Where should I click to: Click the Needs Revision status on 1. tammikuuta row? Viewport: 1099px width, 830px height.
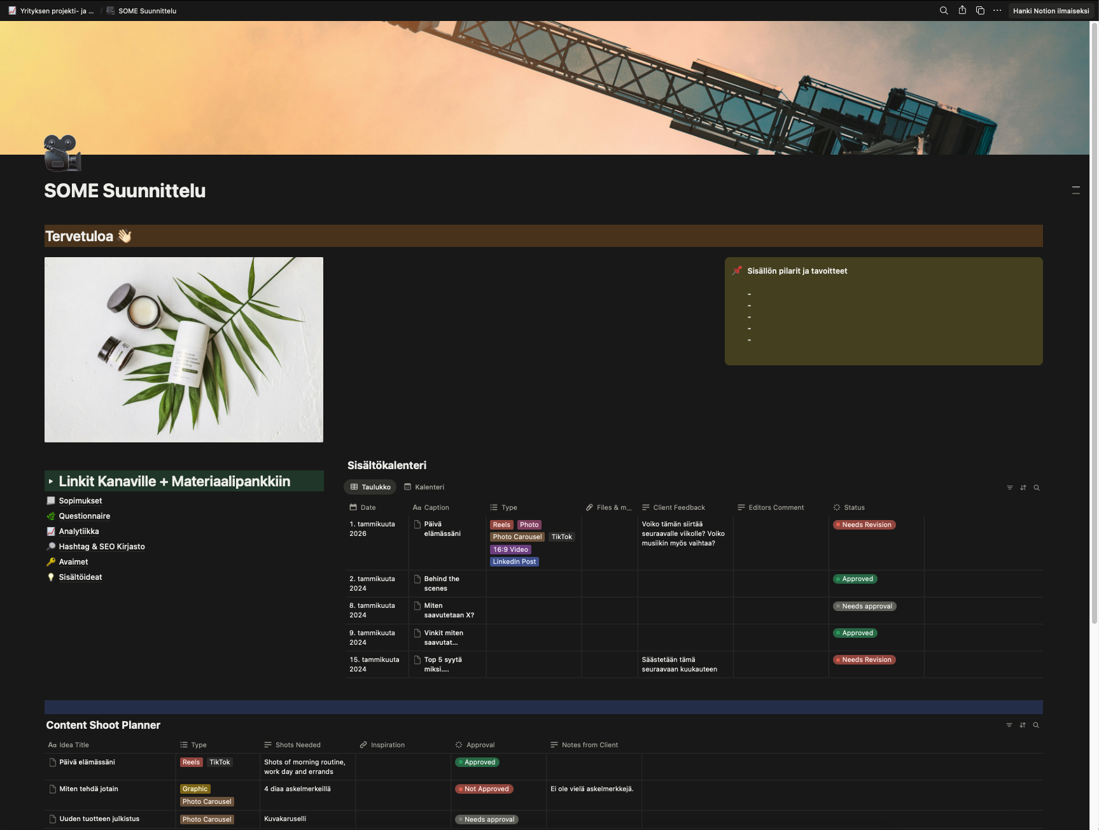point(864,525)
